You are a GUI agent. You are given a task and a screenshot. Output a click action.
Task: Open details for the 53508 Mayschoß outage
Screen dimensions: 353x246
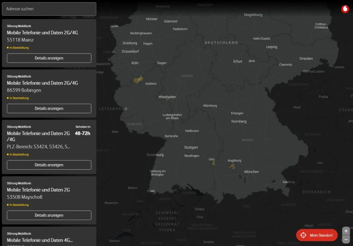[49, 215]
